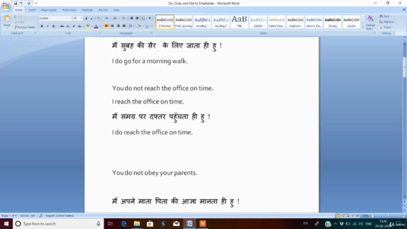Switch to the Insert tab
The image size is (407, 229).
click(32, 10)
